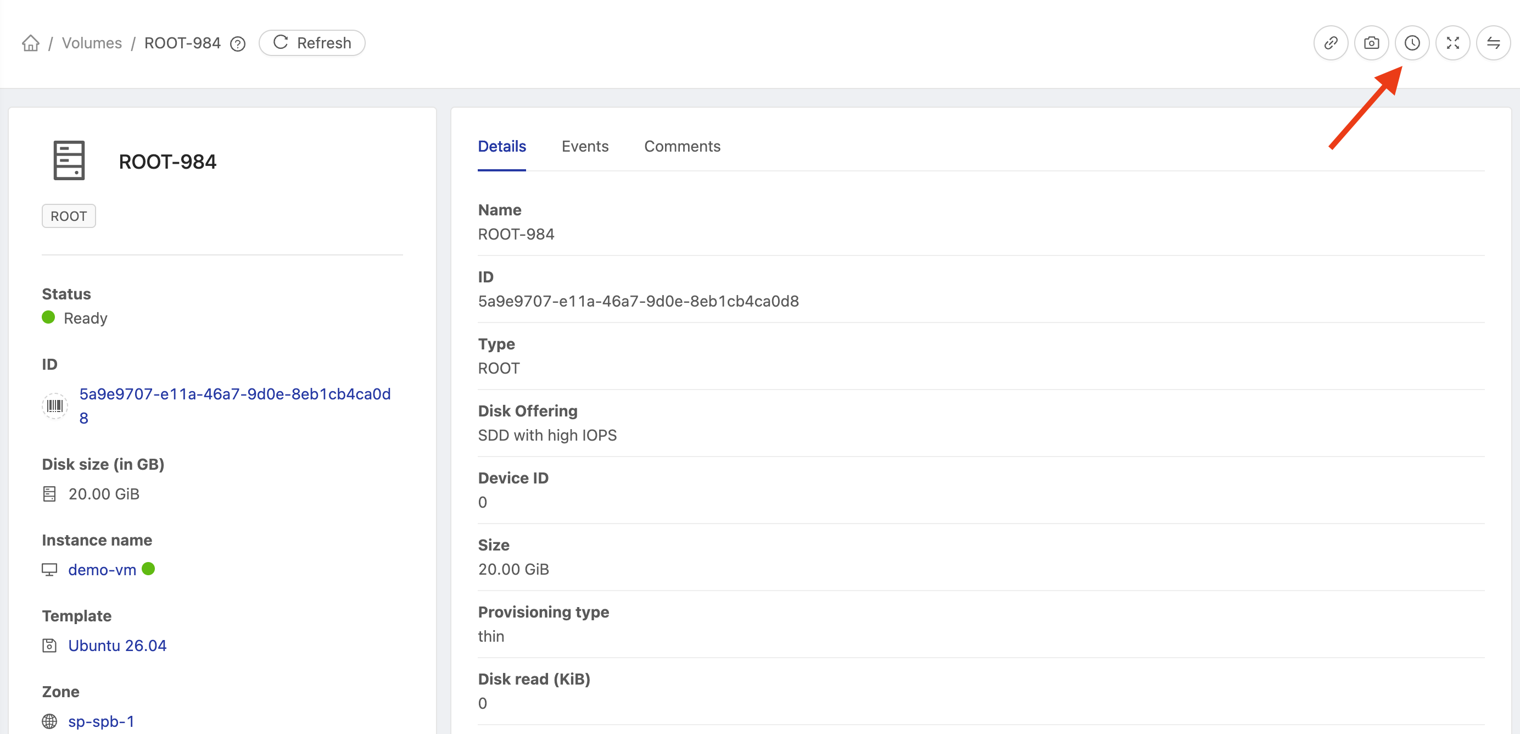This screenshot has height=734, width=1520.
Task: Select the ID value in Details tab
Action: 639,301
